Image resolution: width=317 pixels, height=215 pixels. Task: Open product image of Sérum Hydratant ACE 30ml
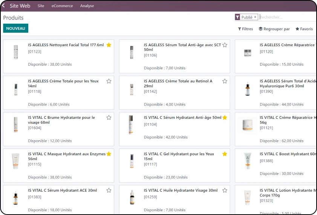coord(15,198)
